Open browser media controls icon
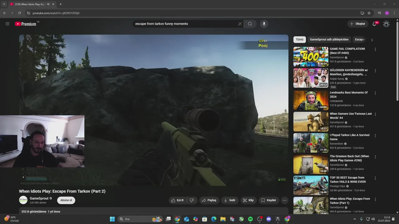The image size is (399, 224). (379, 13)
